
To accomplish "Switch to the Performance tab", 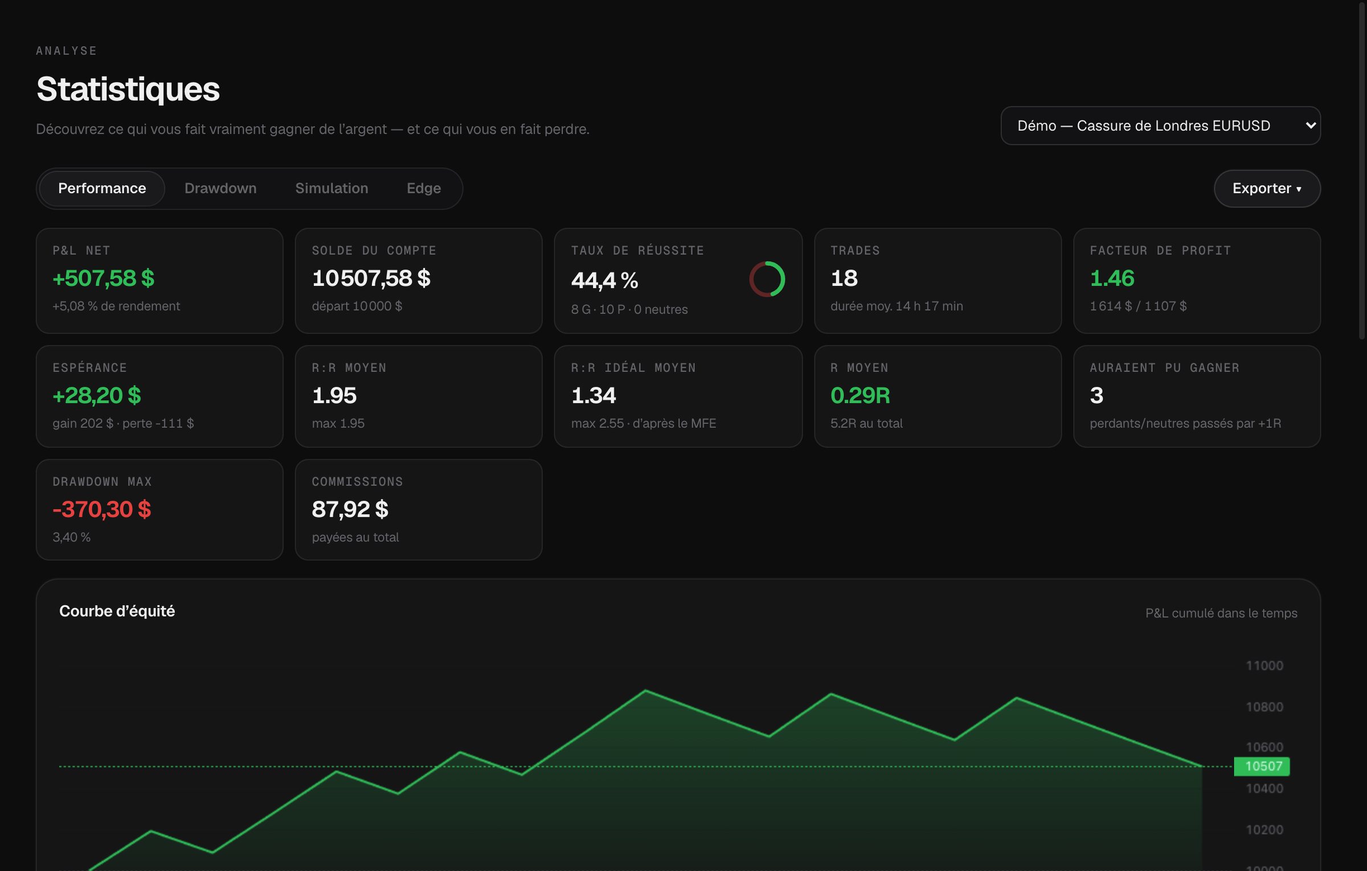I will (102, 189).
